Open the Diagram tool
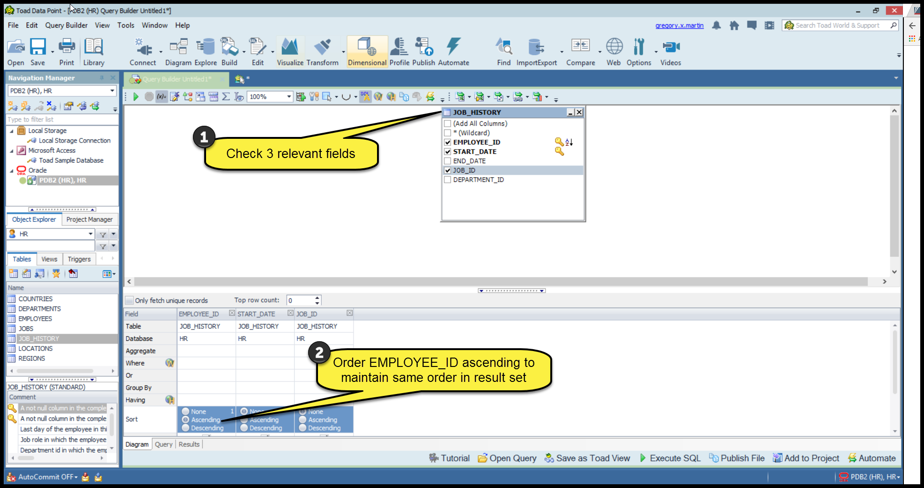 point(178,52)
